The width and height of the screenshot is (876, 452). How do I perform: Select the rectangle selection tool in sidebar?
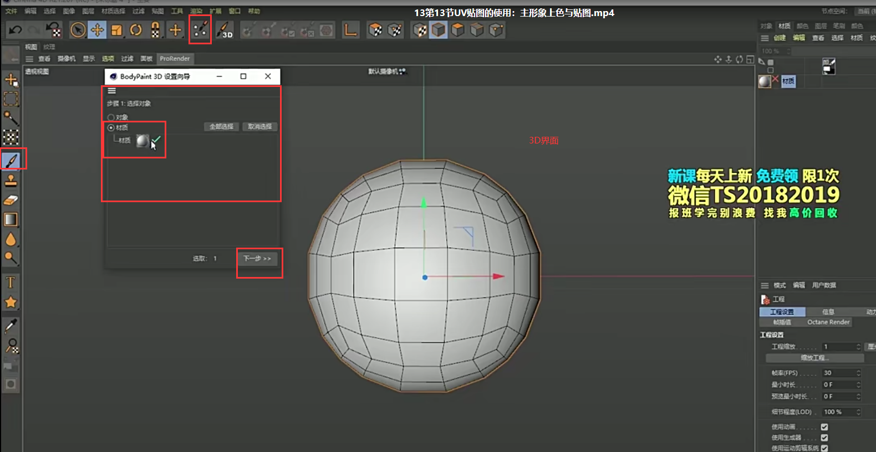point(11,99)
